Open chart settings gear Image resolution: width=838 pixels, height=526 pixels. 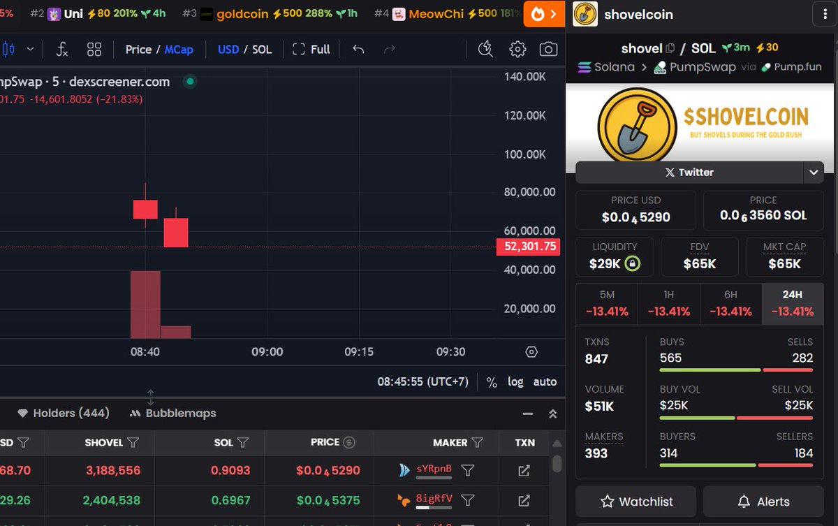(517, 49)
